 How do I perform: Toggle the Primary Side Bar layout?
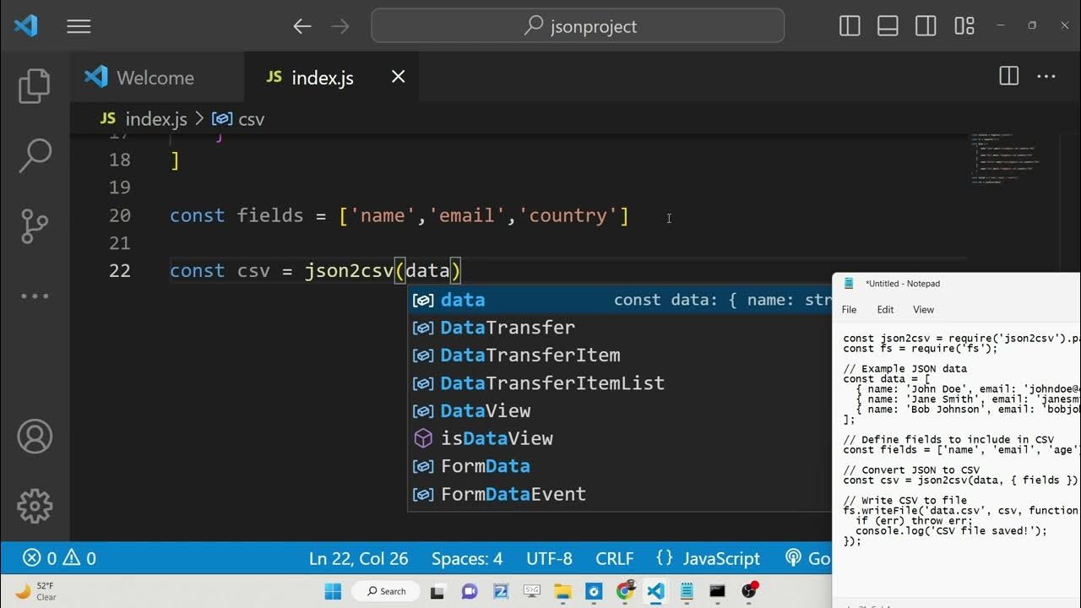850,26
